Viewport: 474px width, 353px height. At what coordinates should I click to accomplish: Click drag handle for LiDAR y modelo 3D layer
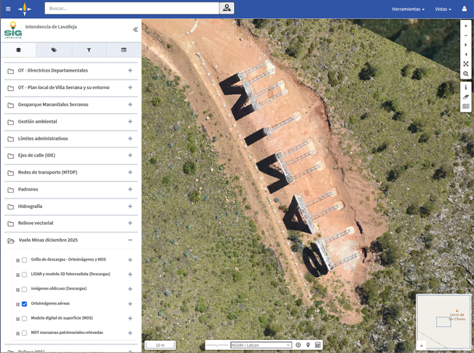pos(18,275)
